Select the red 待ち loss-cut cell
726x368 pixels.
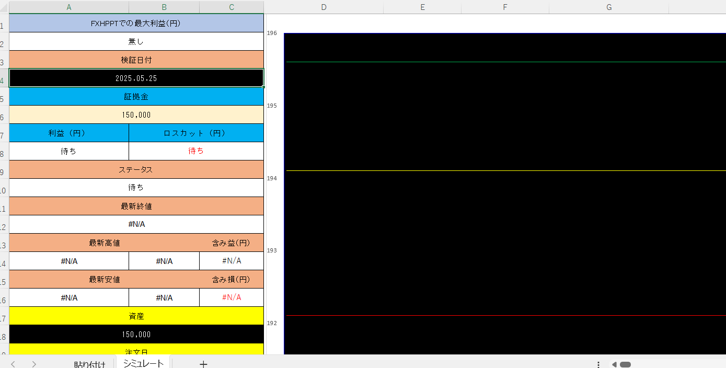point(196,151)
